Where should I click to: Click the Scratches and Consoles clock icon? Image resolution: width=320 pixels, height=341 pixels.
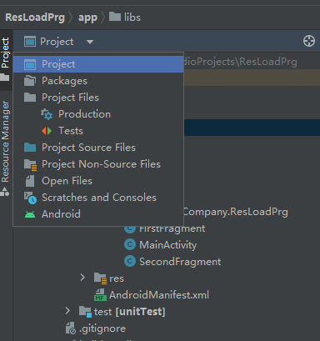click(x=30, y=198)
